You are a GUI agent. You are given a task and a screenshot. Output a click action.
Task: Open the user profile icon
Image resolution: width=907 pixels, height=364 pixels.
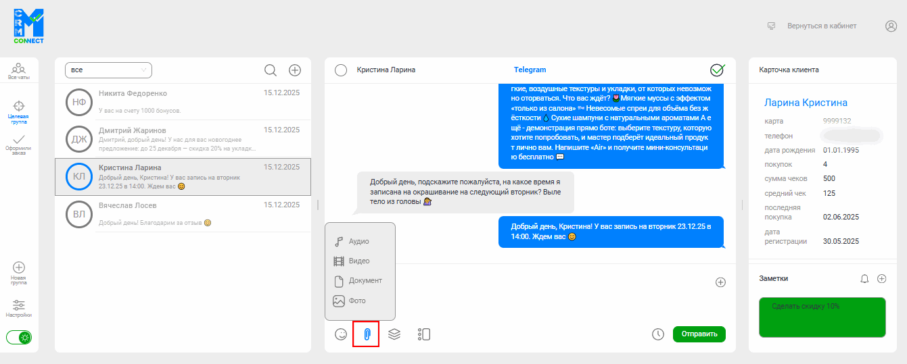(891, 26)
